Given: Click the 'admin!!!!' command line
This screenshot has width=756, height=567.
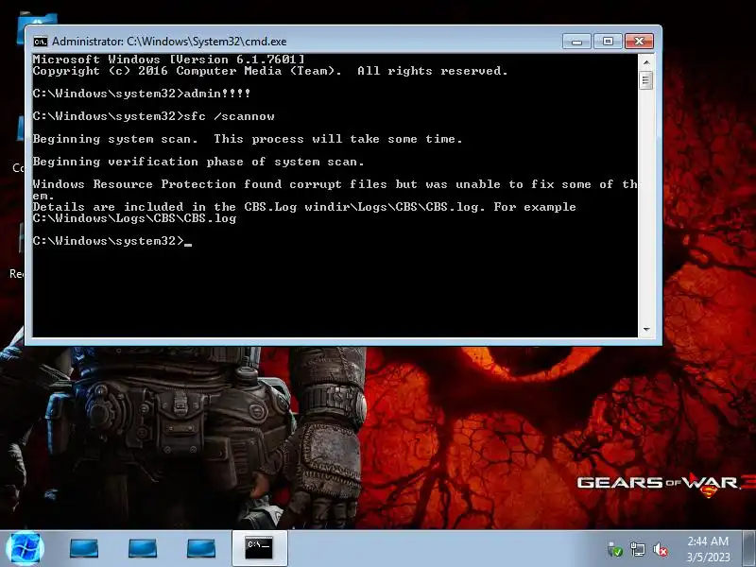Looking at the screenshot, I should point(142,94).
